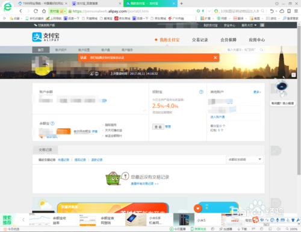Click the search magnifier in address bar

(x=262, y=11)
